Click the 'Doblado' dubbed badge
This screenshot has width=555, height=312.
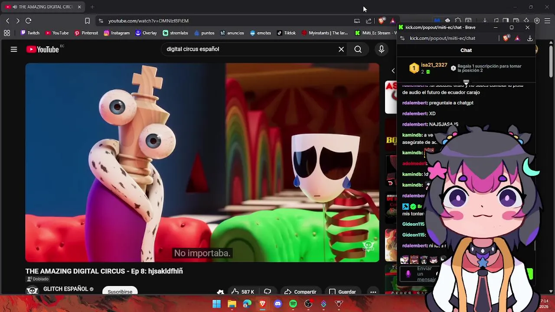(37, 279)
